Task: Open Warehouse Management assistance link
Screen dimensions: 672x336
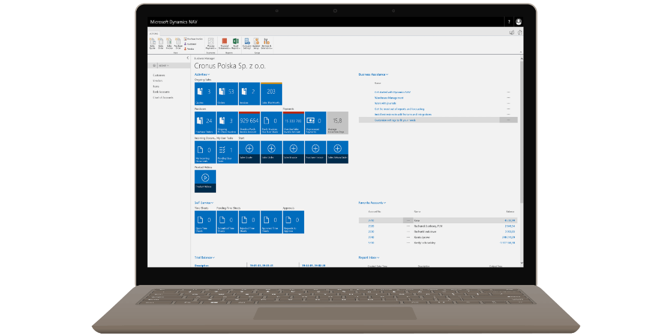Action: 389,98
